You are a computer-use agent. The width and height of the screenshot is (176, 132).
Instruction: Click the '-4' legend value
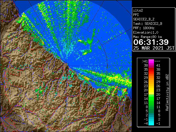coord(146,123)
